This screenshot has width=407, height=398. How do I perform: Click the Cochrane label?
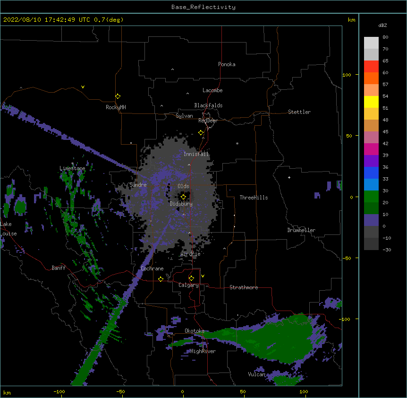152,268
